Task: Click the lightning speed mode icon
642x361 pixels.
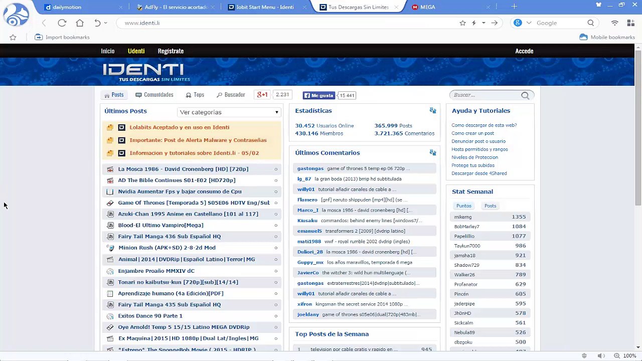Action: tap(473, 23)
